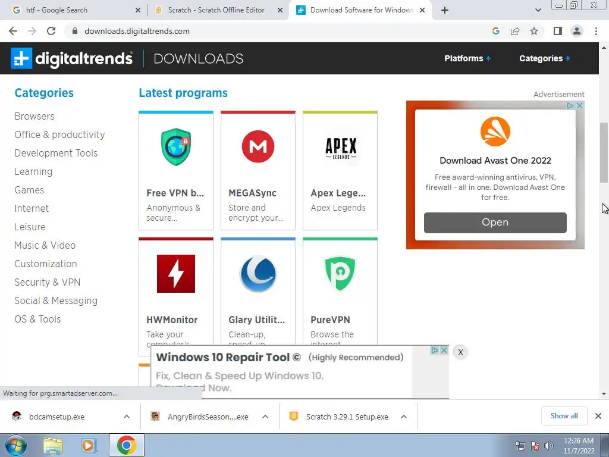Open Development Tools category
Image resolution: width=609 pixels, height=457 pixels.
click(x=56, y=153)
